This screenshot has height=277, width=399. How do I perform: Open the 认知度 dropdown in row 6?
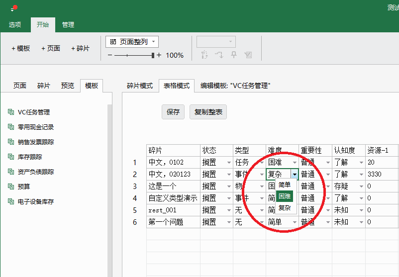coord(360,222)
